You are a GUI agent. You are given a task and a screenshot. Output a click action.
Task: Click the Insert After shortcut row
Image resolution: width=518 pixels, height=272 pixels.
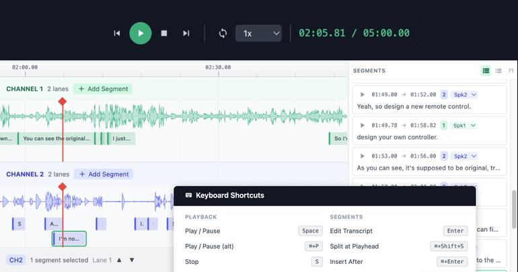399,262
